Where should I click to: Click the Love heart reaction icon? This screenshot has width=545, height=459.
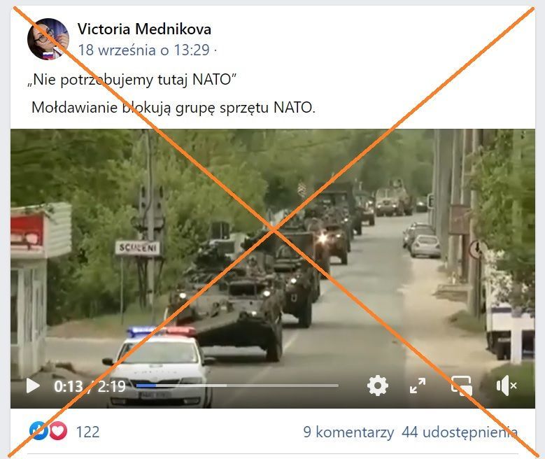pos(58,431)
